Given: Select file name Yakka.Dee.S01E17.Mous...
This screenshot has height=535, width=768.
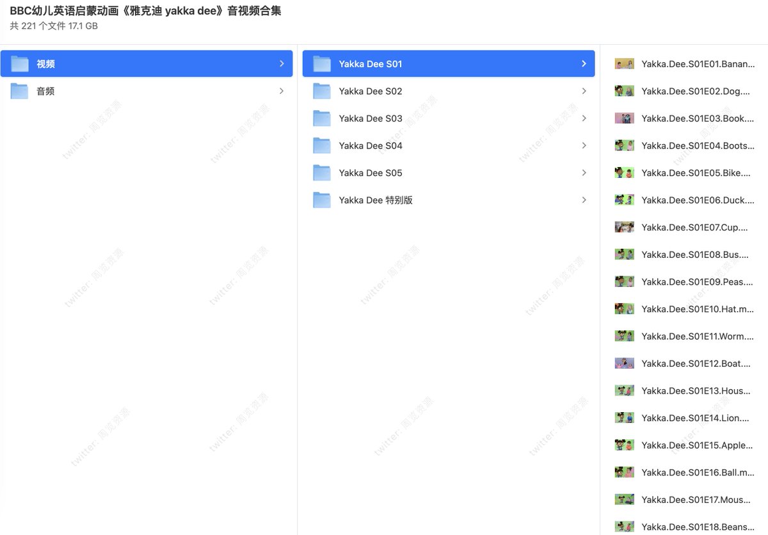Looking at the screenshot, I should click(x=697, y=499).
